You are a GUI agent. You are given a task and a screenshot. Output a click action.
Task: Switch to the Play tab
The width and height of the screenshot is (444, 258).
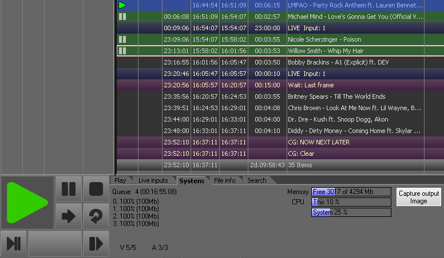tap(120, 180)
